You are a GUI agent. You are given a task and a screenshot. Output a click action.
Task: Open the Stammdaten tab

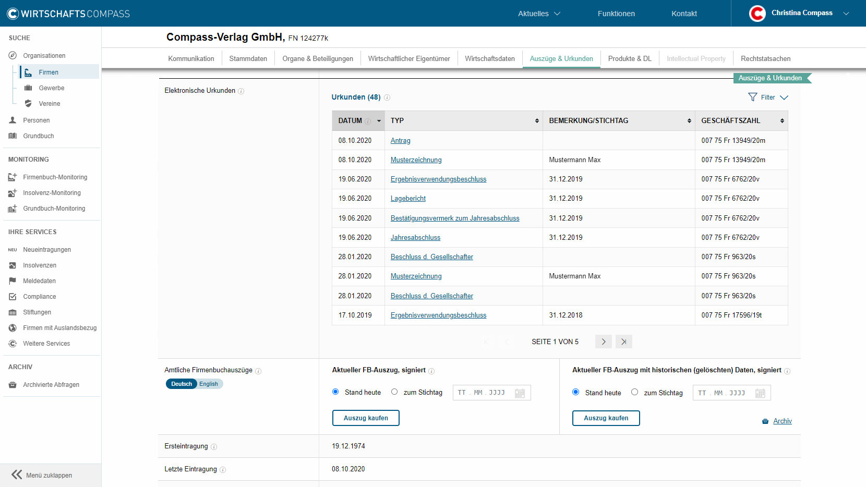(248, 58)
